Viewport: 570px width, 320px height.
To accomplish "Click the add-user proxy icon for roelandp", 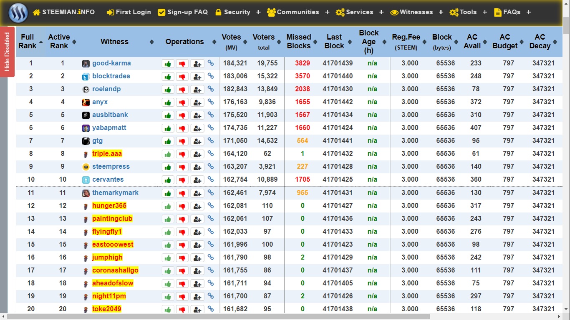I will tap(197, 90).
